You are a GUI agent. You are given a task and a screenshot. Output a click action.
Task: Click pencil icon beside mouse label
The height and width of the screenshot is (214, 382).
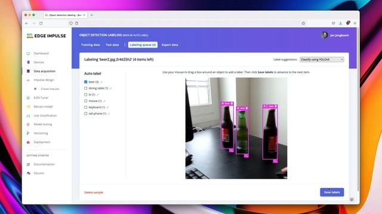[x=104, y=101]
